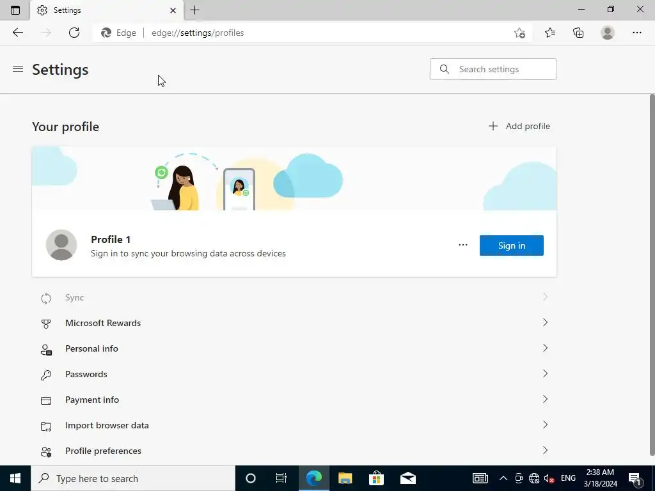Screen dimensions: 655x491
Task: Add this page to favorites star icon
Action: pos(519,33)
